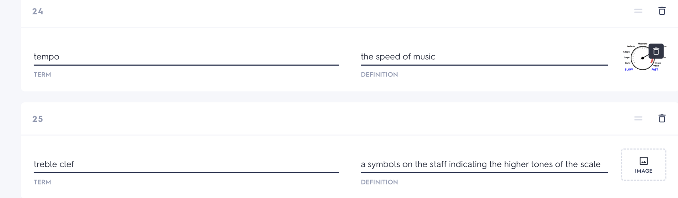
Task: Focus the "tempo" term field
Action: click(186, 57)
